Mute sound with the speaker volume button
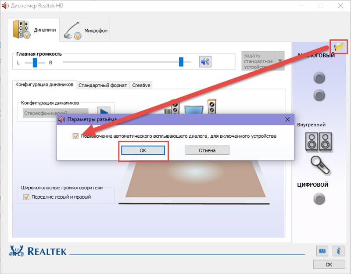 205,61
